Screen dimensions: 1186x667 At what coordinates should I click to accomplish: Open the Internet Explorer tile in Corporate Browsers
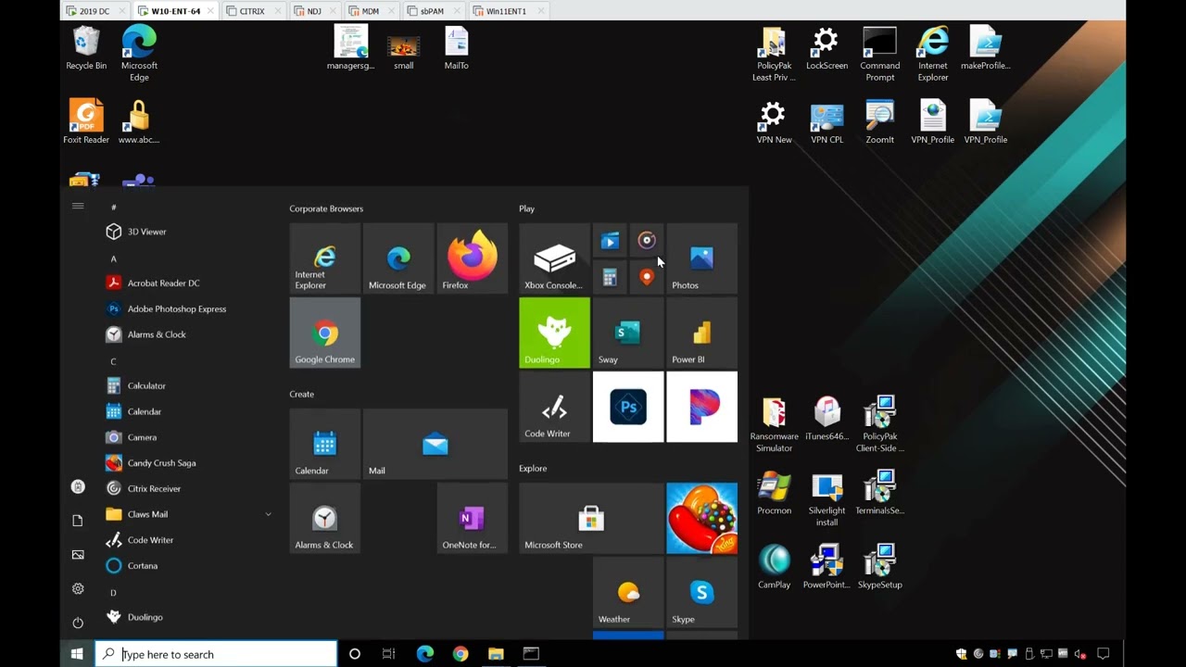click(324, 258)
